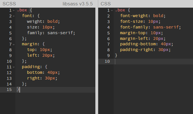The height and width of the screenshot is (114, 193).
Task: Click 'font-family: sans-serif;' in CSS output
Action: pos(150,27)
